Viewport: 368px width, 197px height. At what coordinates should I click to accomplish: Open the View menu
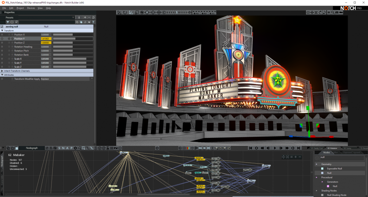tap(40, 8)
